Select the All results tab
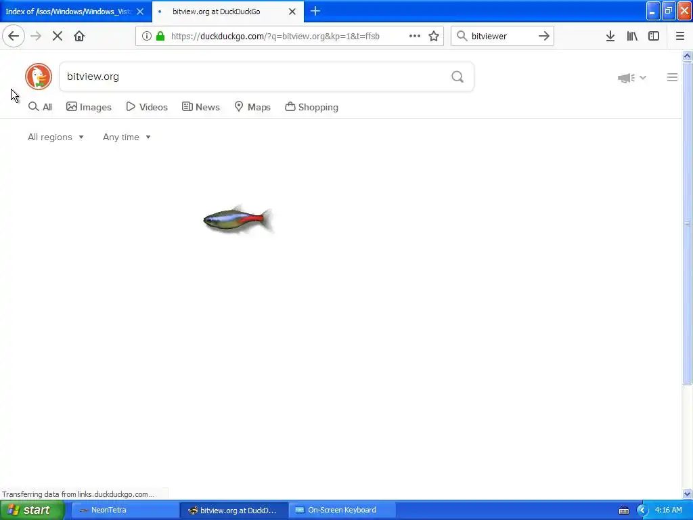The image size is (693, 520). [x=40, y=107]
